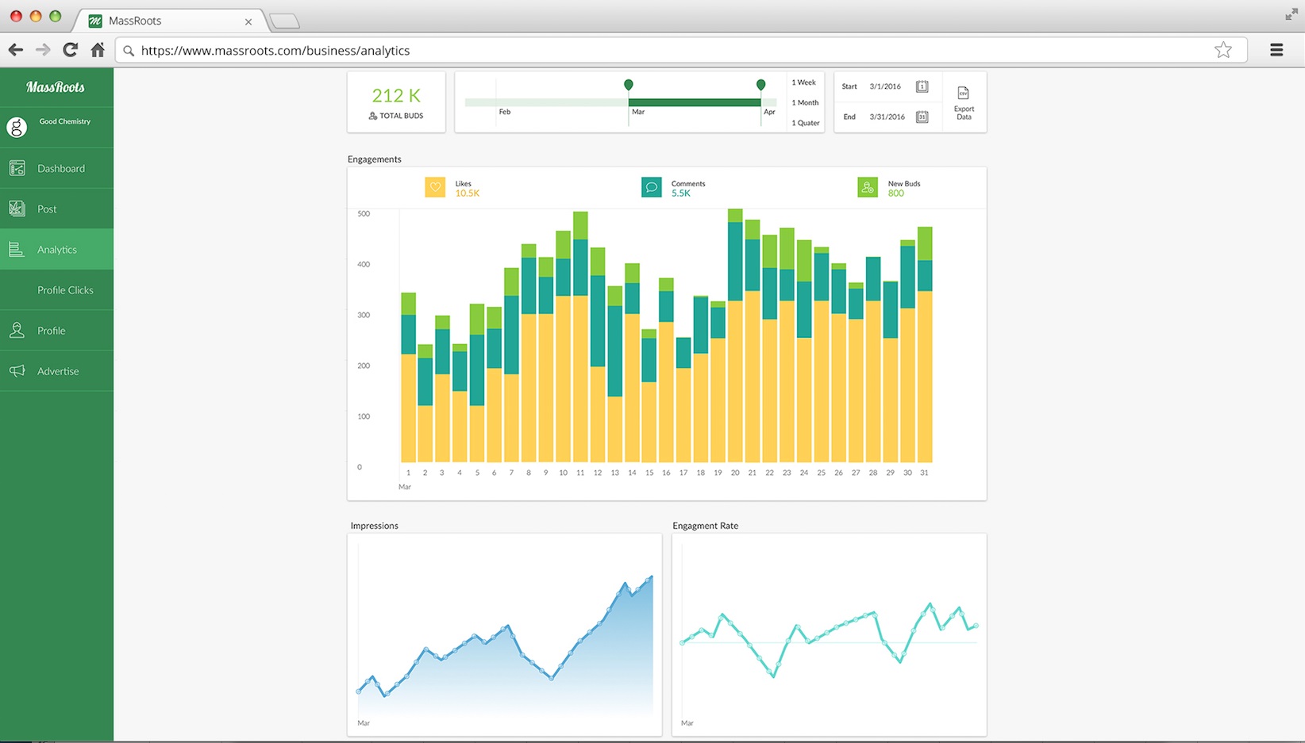The width and height of the screenshot is (1305, 743).
Task: Bookmark this page with the star
Action: tap(1222, 50)
